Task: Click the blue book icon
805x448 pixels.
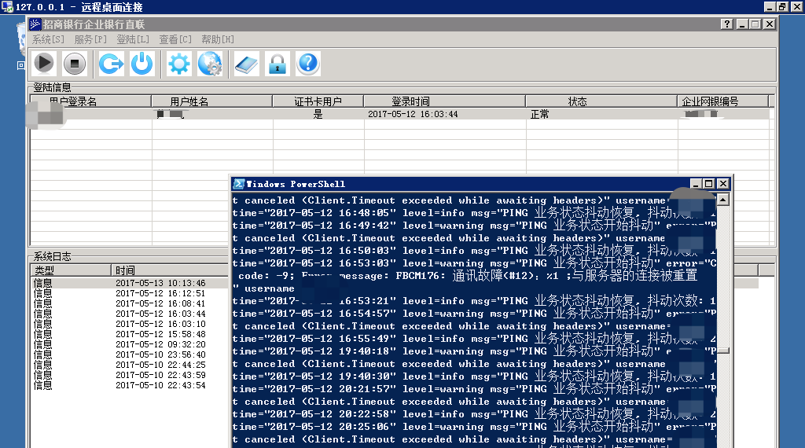Action: pos(246,63)
